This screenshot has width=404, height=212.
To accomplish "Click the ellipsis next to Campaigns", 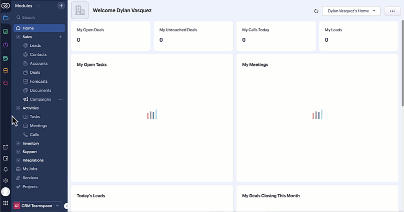I will pos(60,99).
